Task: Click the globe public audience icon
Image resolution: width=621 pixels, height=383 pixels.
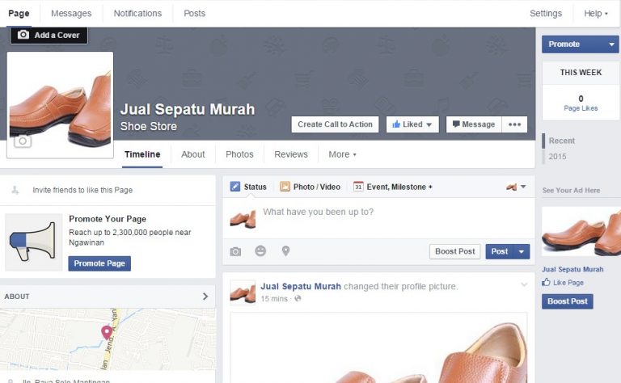Action: pyautogui.click(x=298, y=298)
